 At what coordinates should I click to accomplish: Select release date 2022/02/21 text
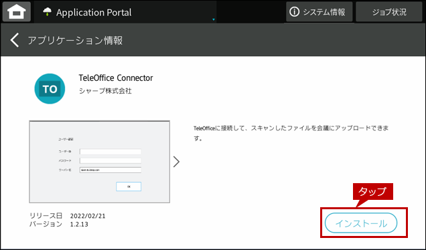point(88,216)
